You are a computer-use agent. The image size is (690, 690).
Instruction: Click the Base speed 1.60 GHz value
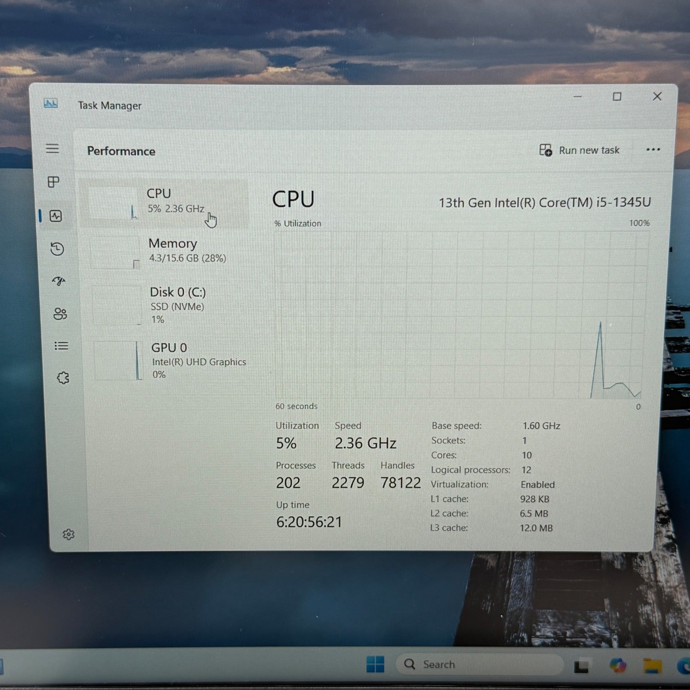(541, 426)
